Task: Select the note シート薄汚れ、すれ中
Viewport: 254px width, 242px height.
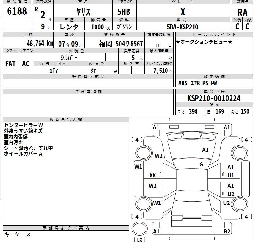Action: tap(28, 148)
